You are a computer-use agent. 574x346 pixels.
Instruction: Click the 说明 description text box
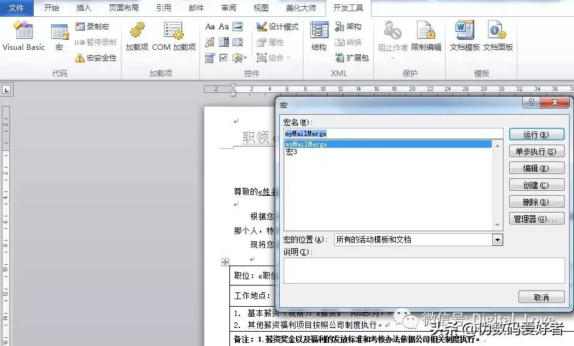click(x=424, y=271)
